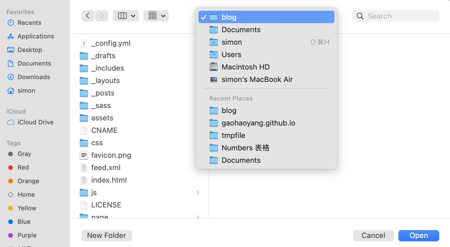Select Macintosh HD in path menu

click(245, 67)
